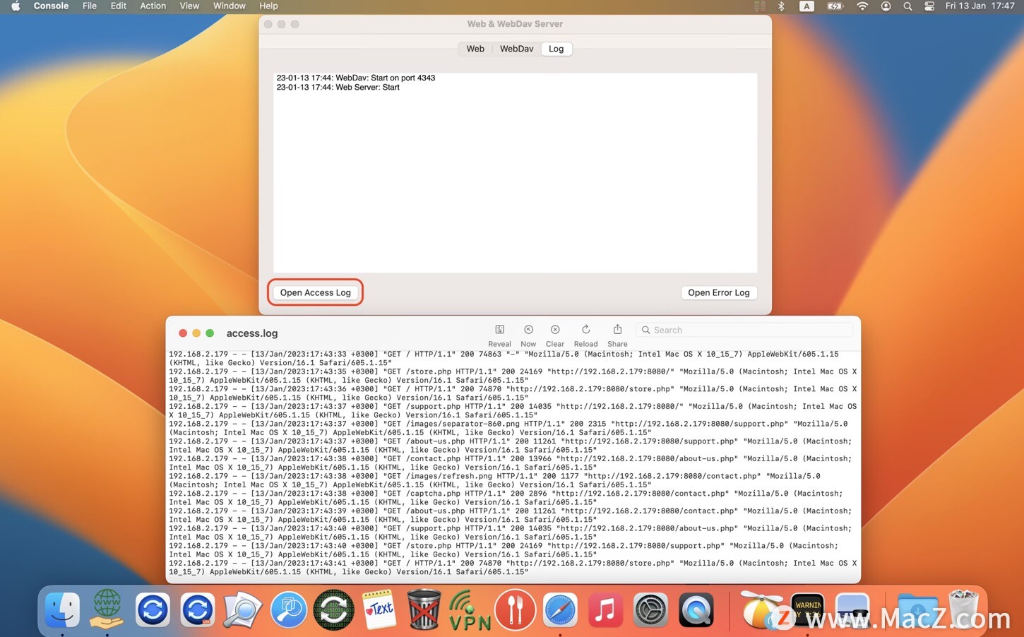Launch the blue sync arrows app in Dock
The image size is (1024, 637).
pos(153,609)
